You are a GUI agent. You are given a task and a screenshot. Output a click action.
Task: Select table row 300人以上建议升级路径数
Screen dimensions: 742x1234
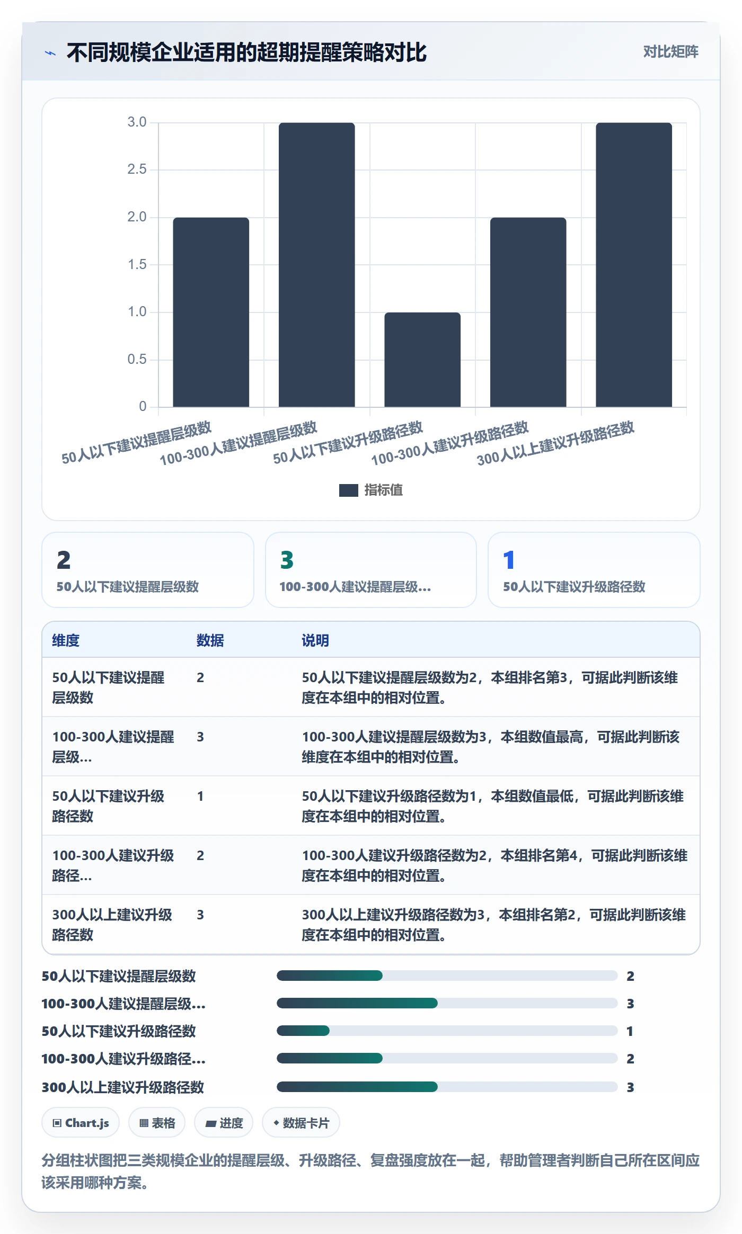[371, 925]
